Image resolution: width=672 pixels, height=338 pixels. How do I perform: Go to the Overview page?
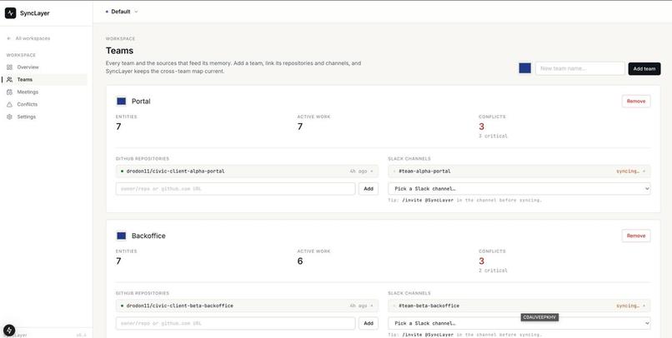(x=28, y=67)
